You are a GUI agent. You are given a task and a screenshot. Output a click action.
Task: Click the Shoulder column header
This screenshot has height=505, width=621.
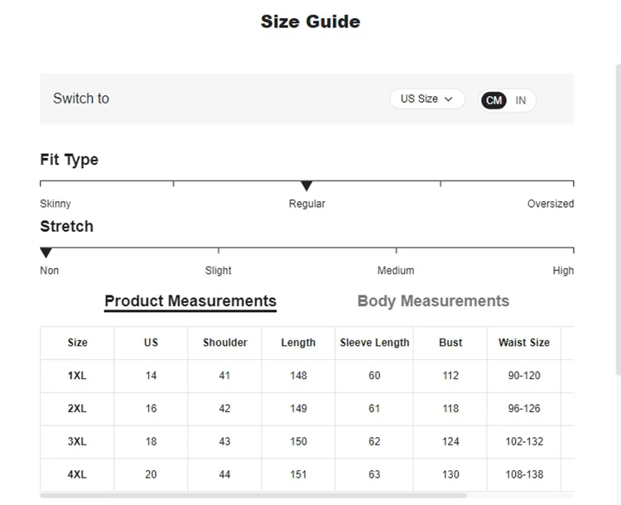[x=225, y=343]
